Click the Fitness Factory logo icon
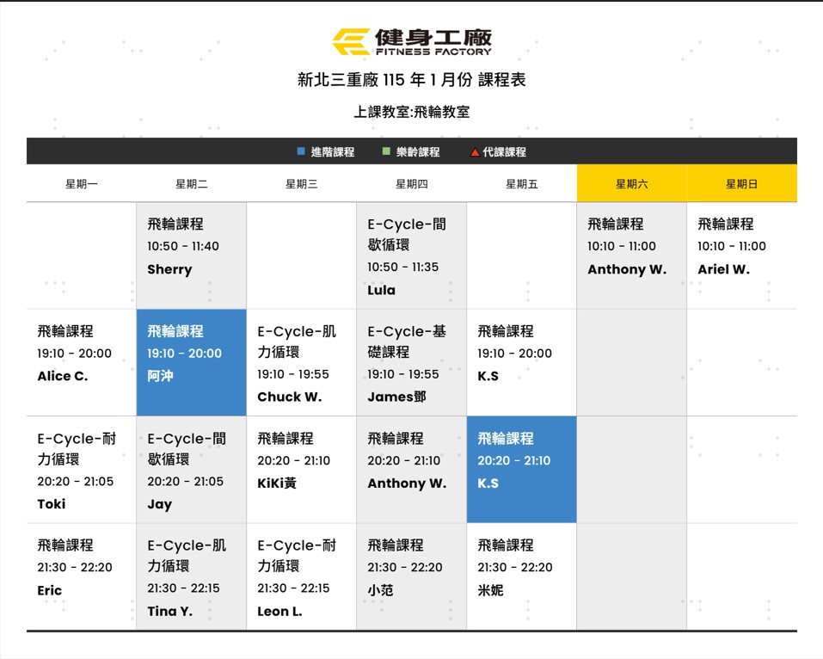This screenshot has width=823, height=659. tap(351, 41)
